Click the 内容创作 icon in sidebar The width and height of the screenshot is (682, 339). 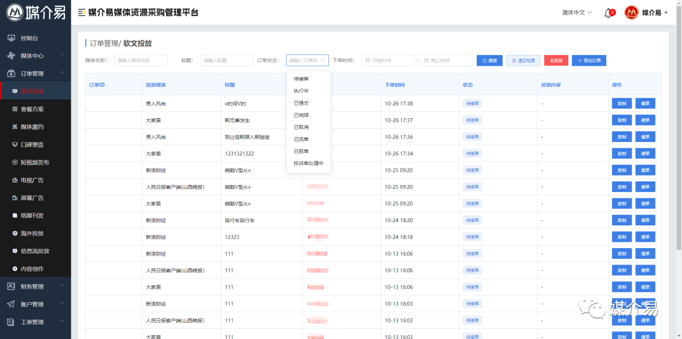pos(15,269)
